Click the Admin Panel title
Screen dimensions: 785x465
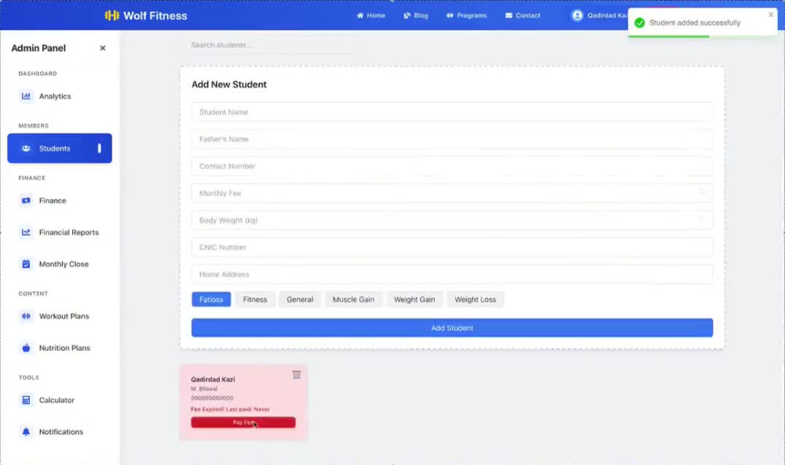point(38,48)
